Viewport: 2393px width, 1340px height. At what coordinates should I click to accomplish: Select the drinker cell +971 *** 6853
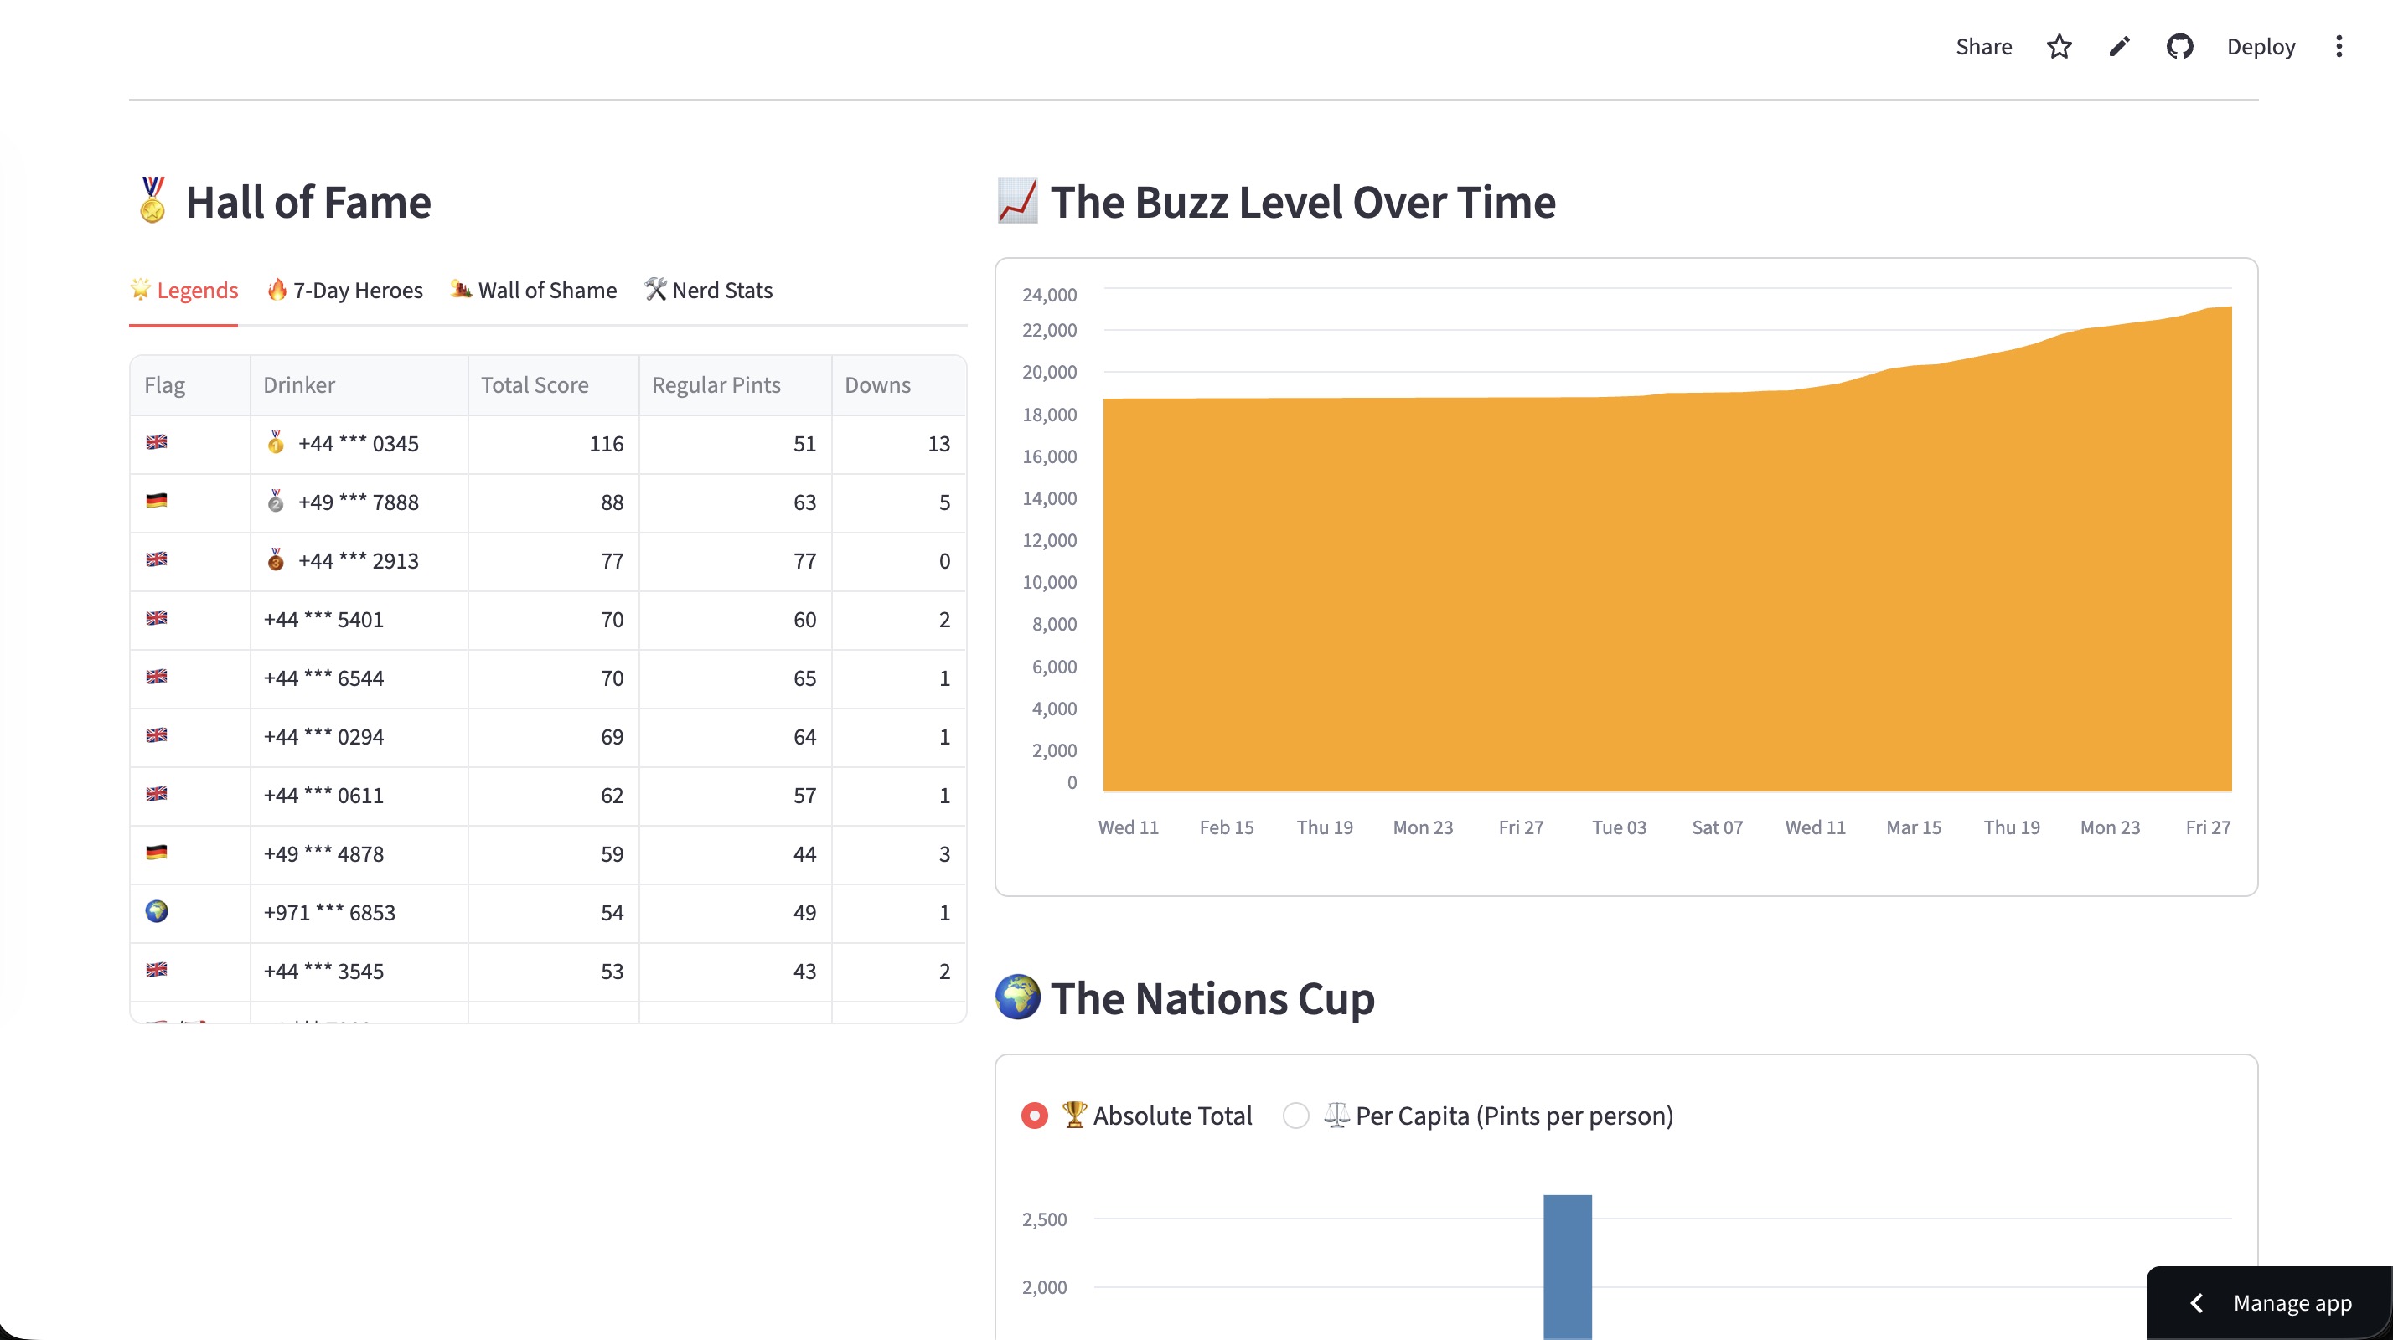[359, 912]
